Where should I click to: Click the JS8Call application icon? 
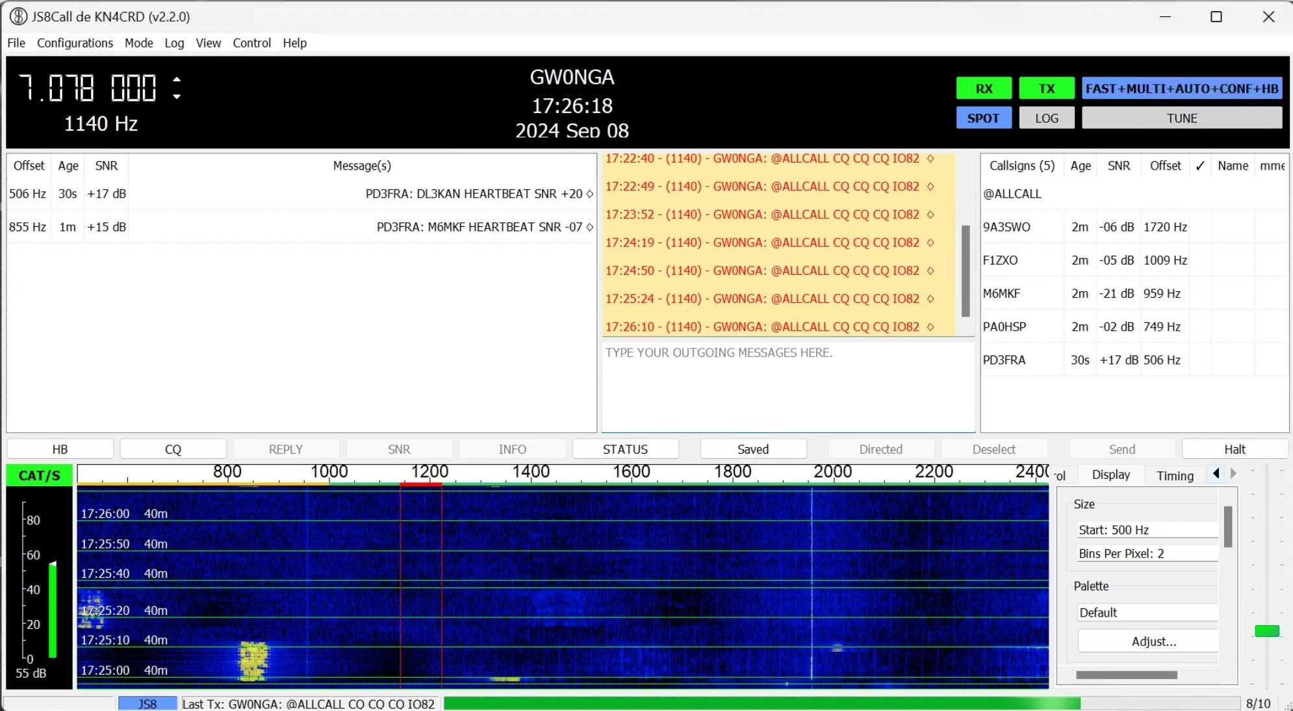point(19,16)
